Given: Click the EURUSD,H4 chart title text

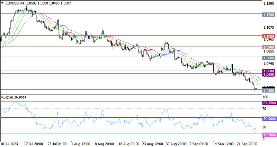Looking at the screenshot, I should click(x=15, y=3).
